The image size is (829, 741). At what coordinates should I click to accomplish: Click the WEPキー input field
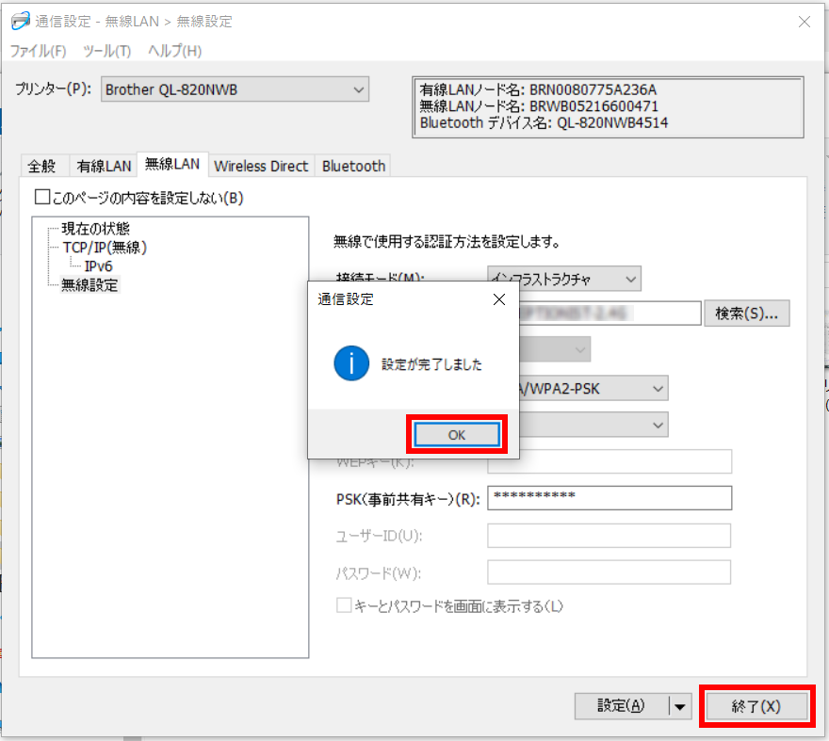point(610,462)
